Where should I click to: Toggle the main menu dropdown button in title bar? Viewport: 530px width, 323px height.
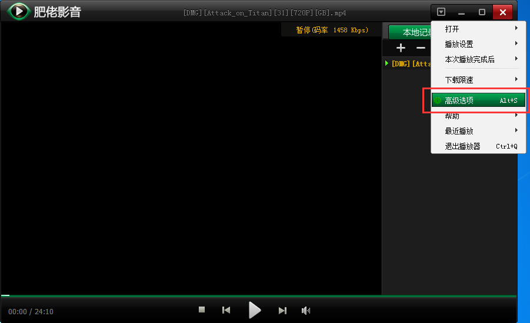tap(441, 12)
